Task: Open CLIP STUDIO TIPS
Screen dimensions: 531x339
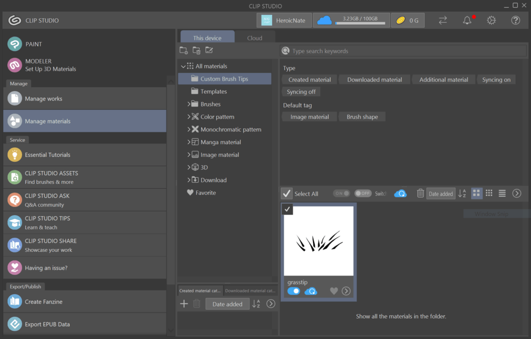Action: [85, 223]
